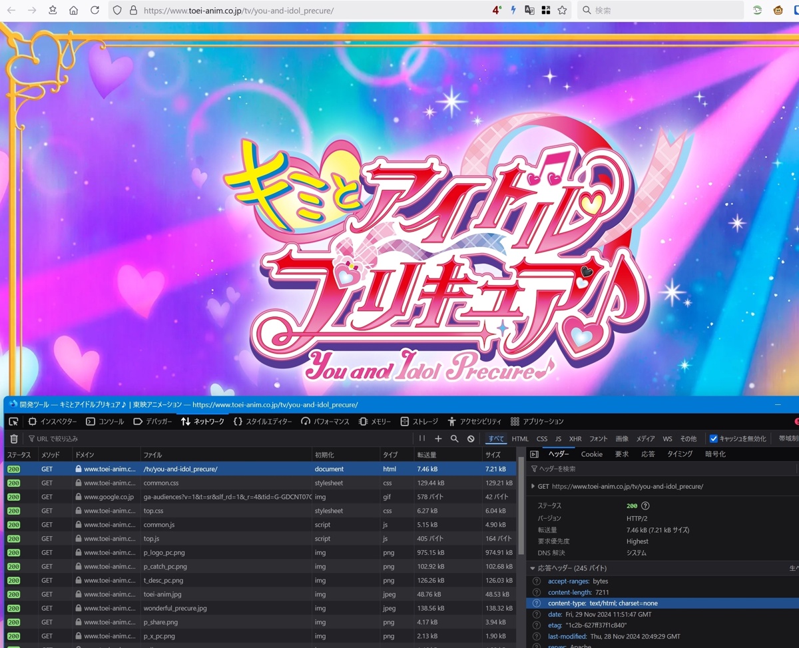The height and width of the screenshot is (648, 799).
Task: Switch to the デバッガー devtools tab
Action: tap(152, 422)
